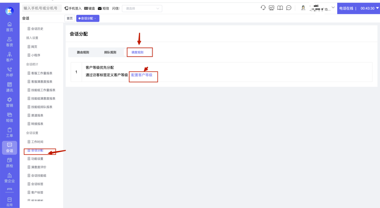Viewport: 380px width, 208px height.
Task: Focus the phone or extension number input
Action: click(x=42, y=8)
